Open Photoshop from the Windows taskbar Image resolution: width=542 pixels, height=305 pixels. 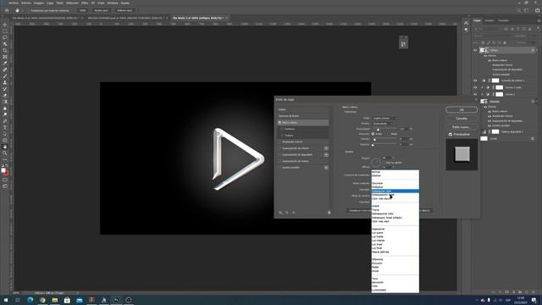tap(116, 300)
